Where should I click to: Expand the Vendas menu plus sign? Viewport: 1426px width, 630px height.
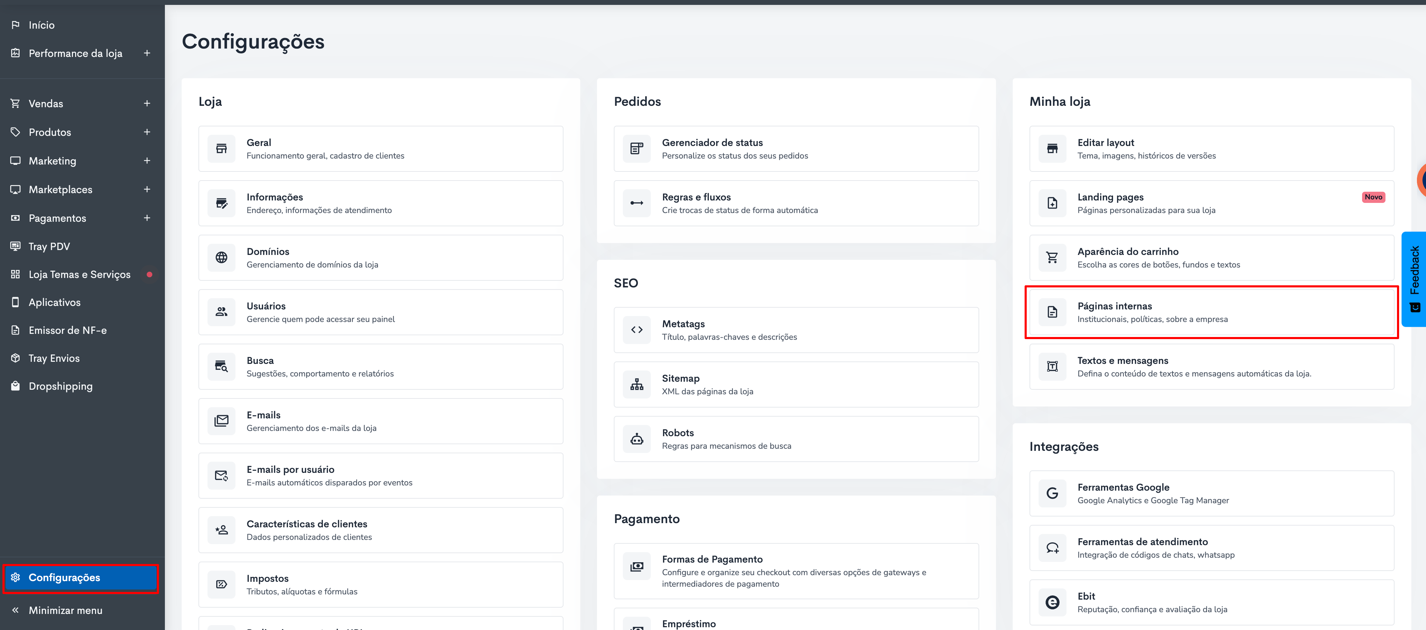tap(147, 103)
